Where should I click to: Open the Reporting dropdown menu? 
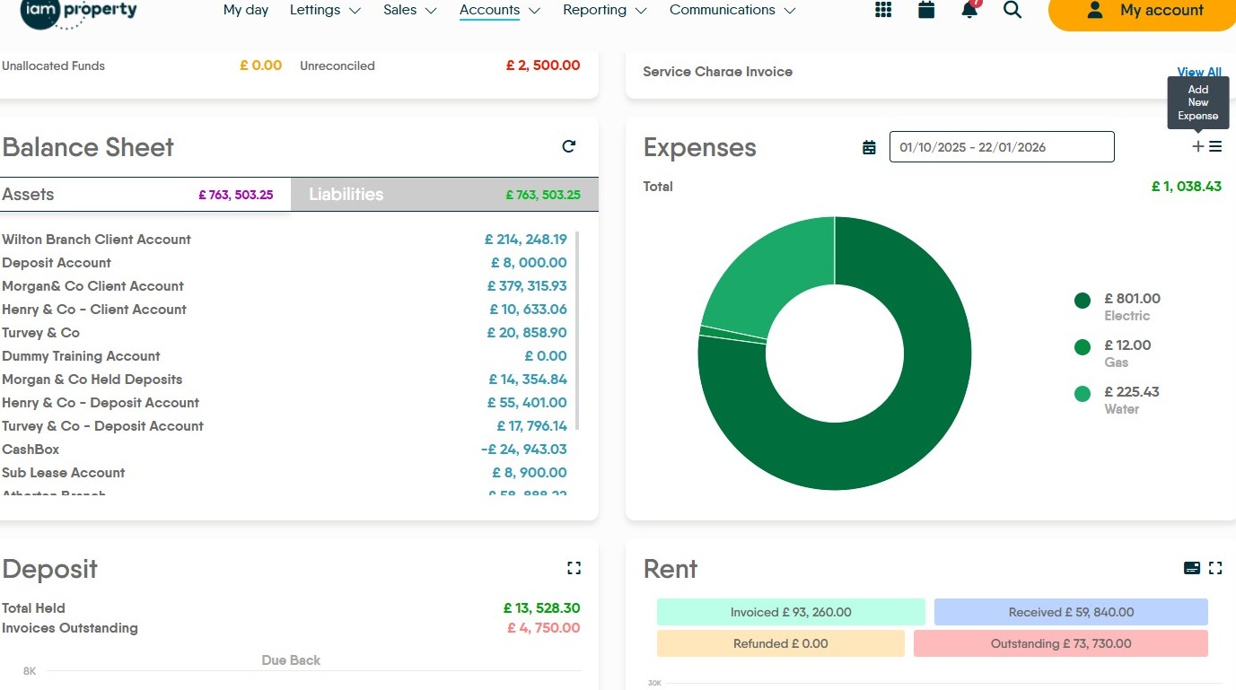pyautogui.click(x=604, y=11)
